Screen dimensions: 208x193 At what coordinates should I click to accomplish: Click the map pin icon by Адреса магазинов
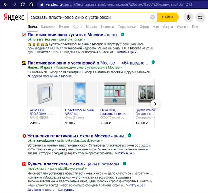pos(29,76)
